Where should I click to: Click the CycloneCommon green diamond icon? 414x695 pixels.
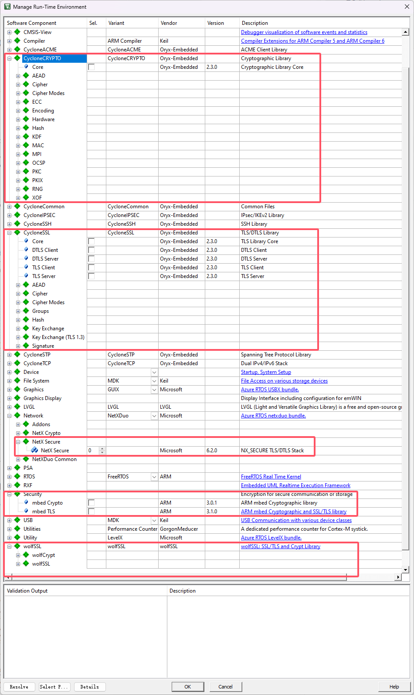pyautogui.click(x=17, y=206)
